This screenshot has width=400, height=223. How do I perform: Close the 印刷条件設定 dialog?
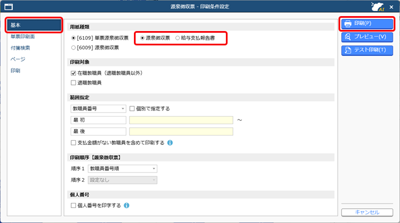click(391, 7)
